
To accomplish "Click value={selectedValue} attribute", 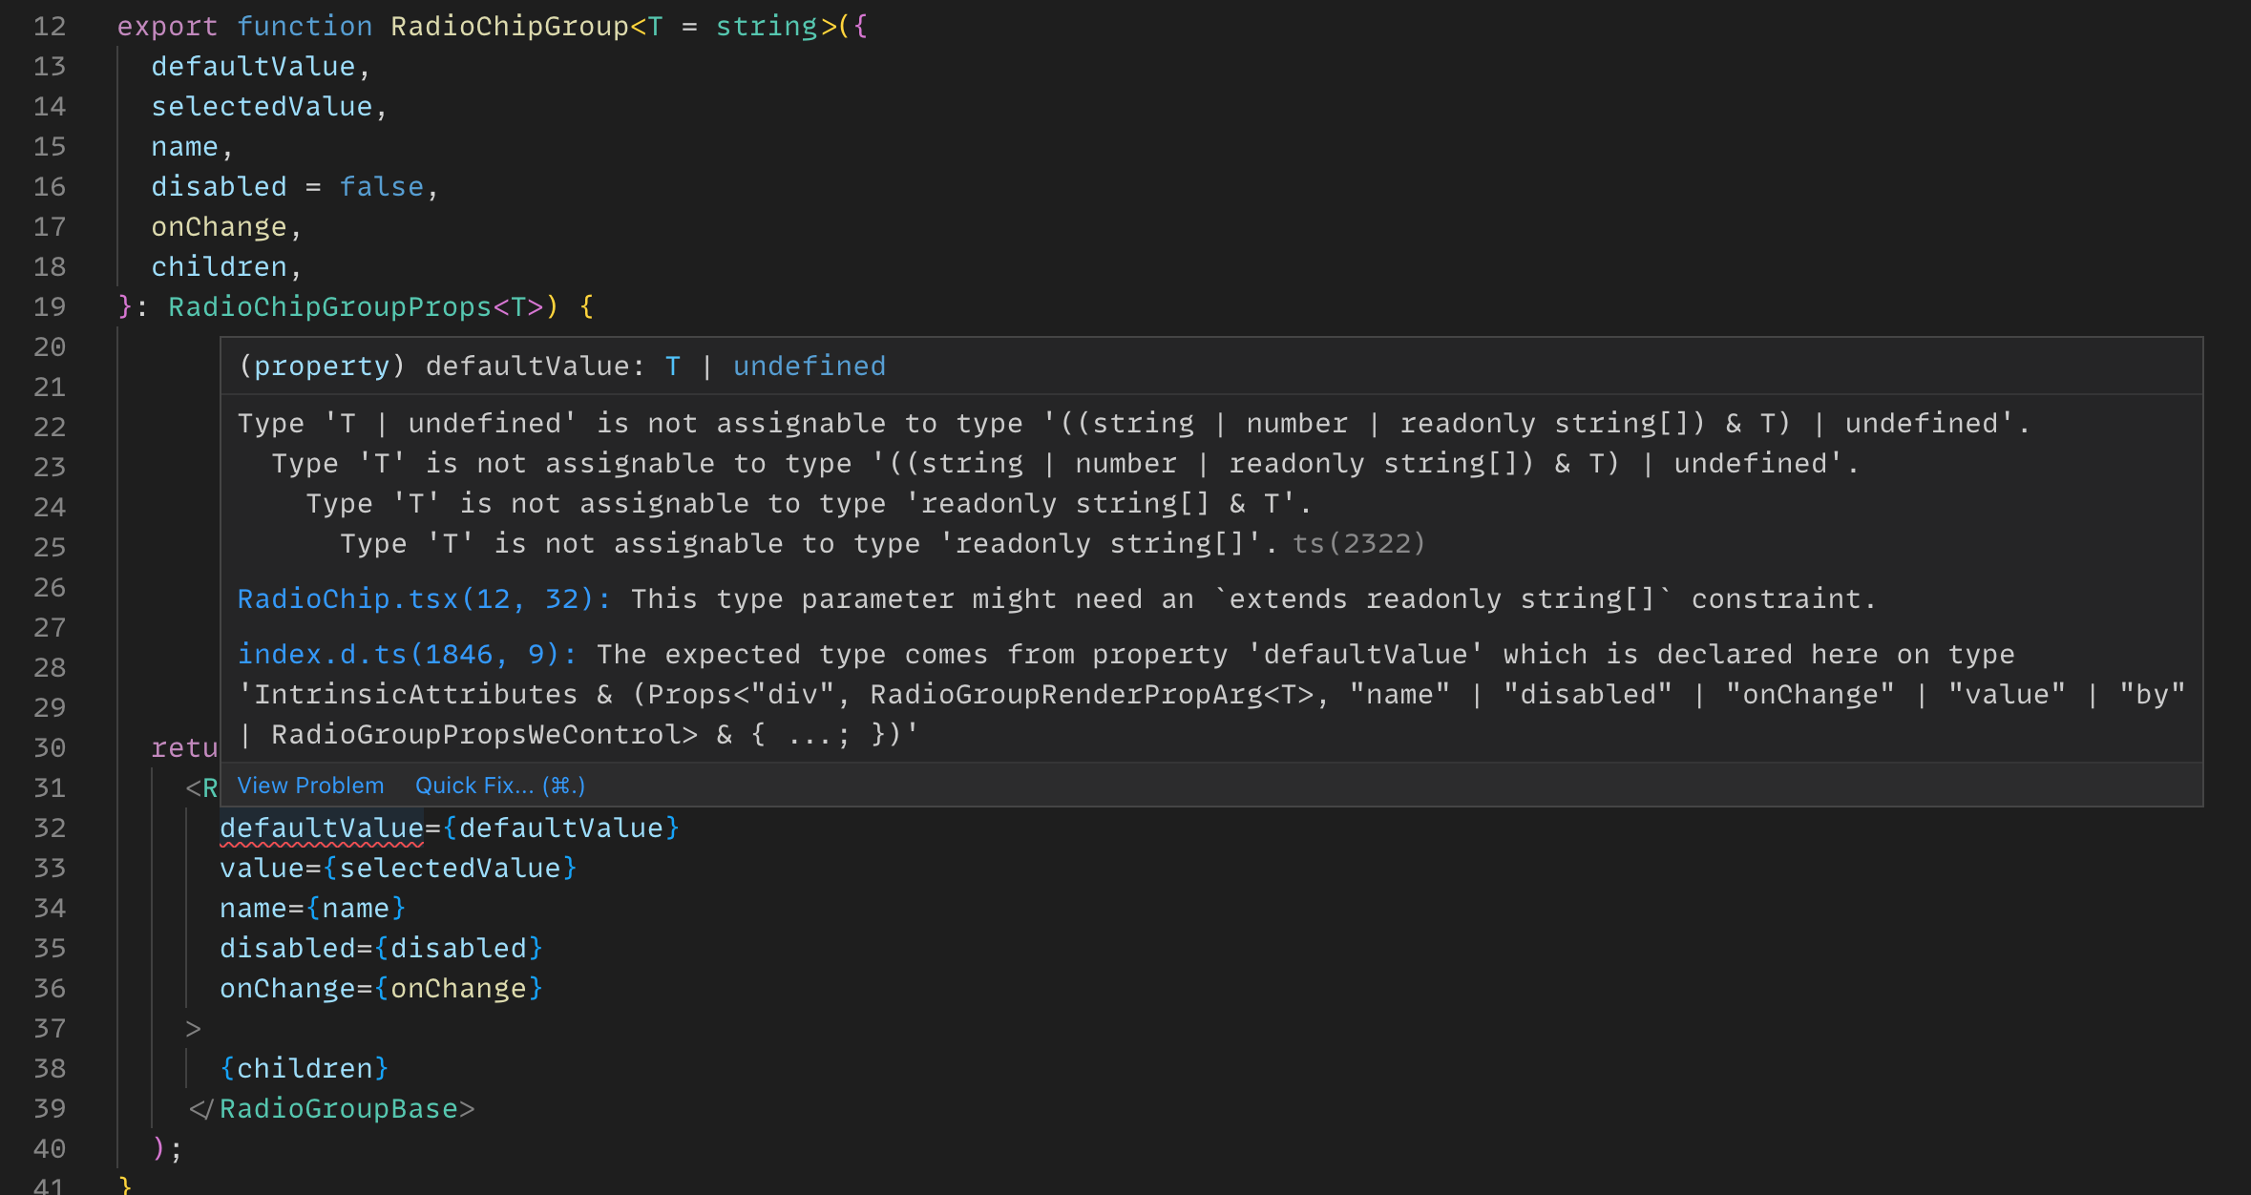I will (x=398, y=869).
